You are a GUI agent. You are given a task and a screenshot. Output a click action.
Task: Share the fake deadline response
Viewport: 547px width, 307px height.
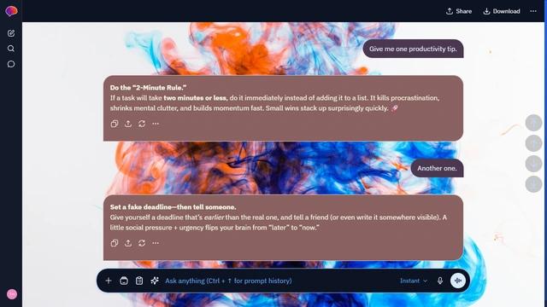pos(128,243)
